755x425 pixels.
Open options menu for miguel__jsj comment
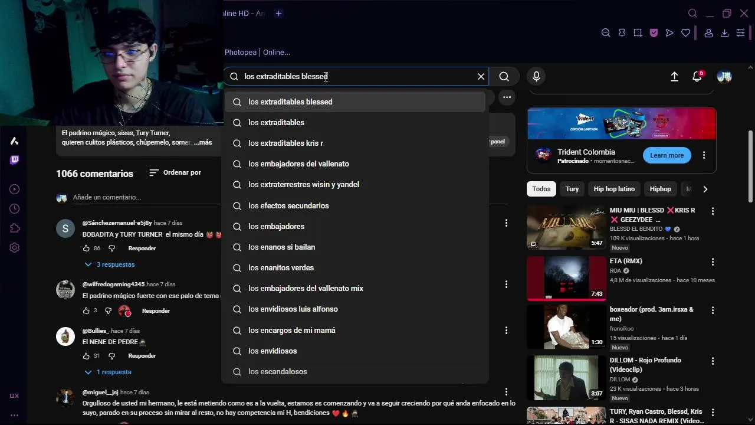[x=506, y=392]
